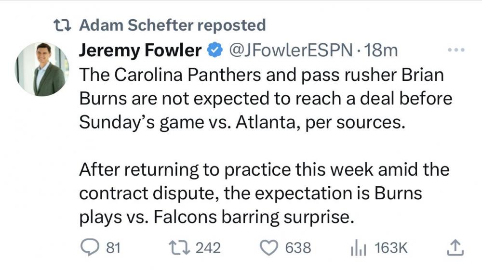Click the paragraph about the contract dispute
The image size is (482, 270).
[x=263, y=193]
